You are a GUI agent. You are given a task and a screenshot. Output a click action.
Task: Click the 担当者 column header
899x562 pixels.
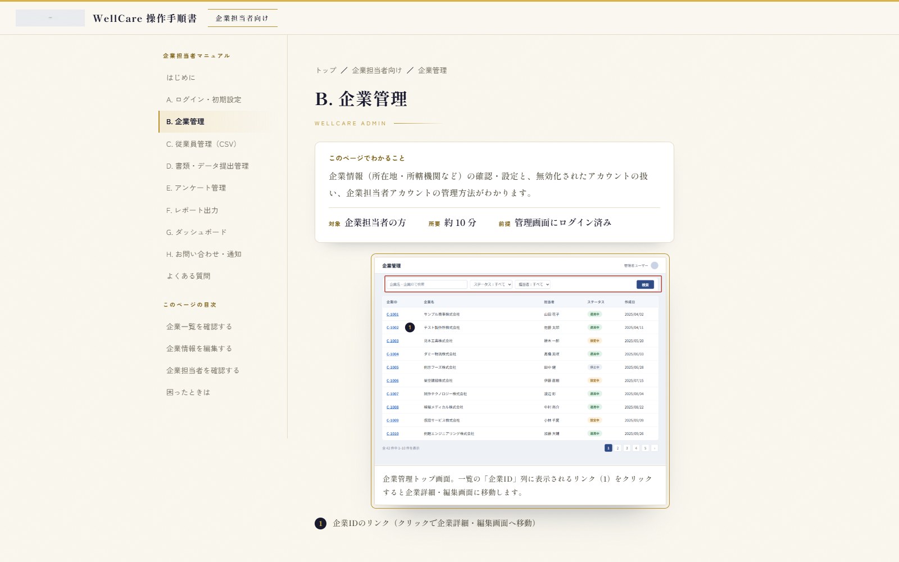click(550, 302)
